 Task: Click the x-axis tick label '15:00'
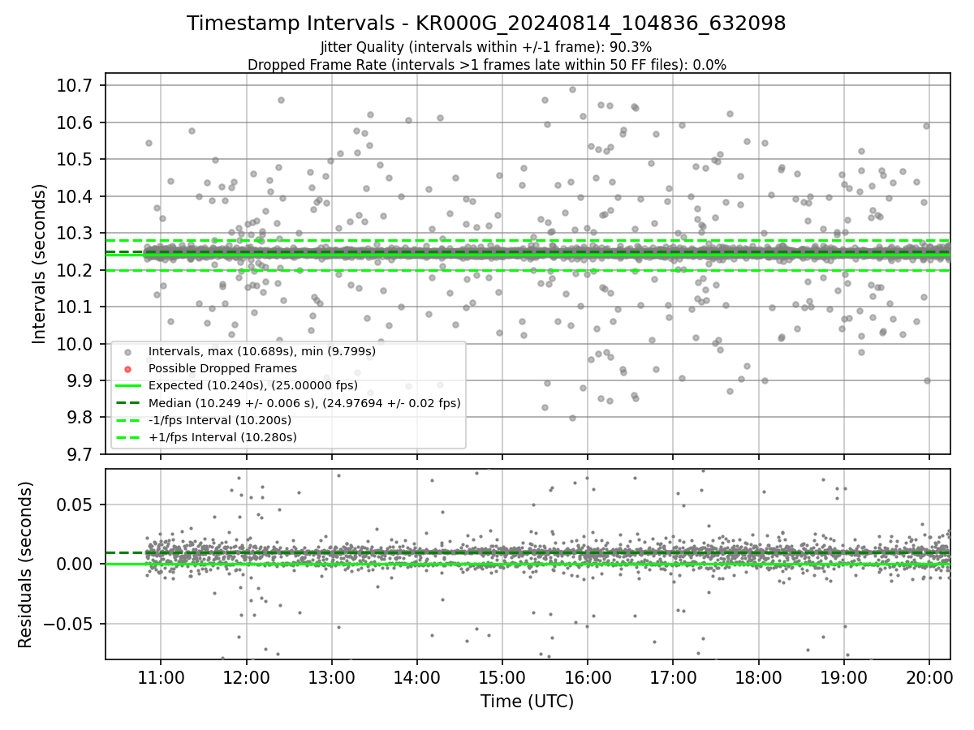[502, 678]
